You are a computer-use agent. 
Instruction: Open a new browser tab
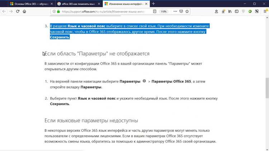[x=154, y=4]
